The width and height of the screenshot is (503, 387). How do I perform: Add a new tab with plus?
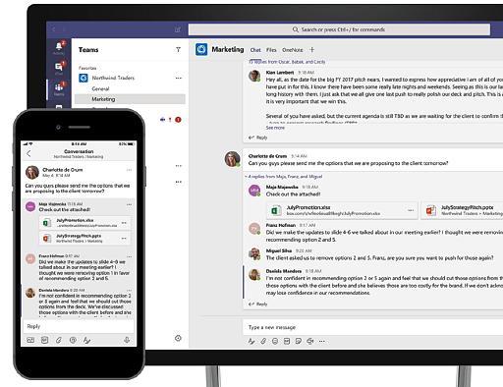pyautogui.click(x=312, y=49)
